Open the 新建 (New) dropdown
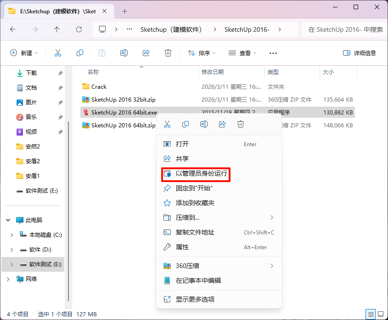This screenshot has height=320, width=388. 24,53
